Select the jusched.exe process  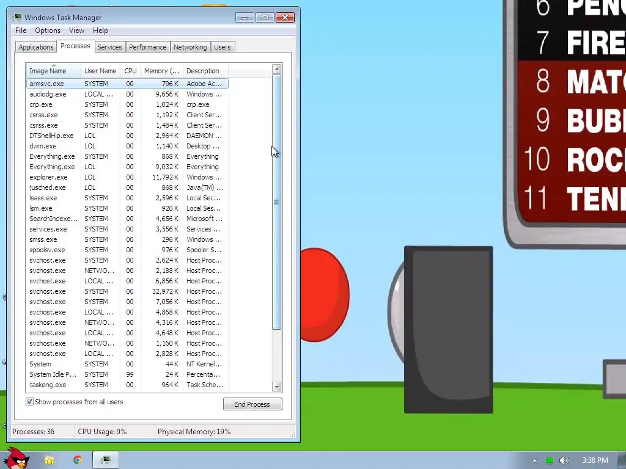[127, 187]
